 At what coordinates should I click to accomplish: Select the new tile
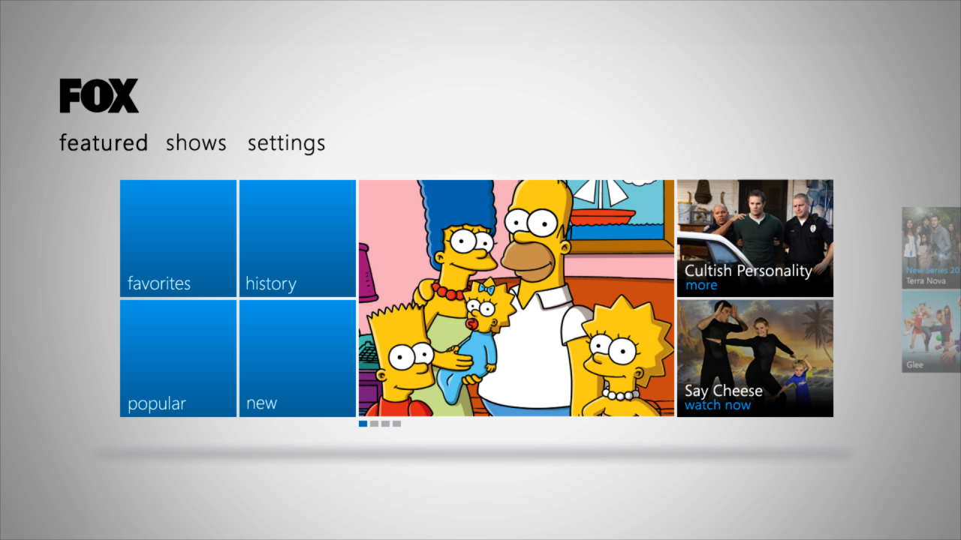[x=297, y=358]
